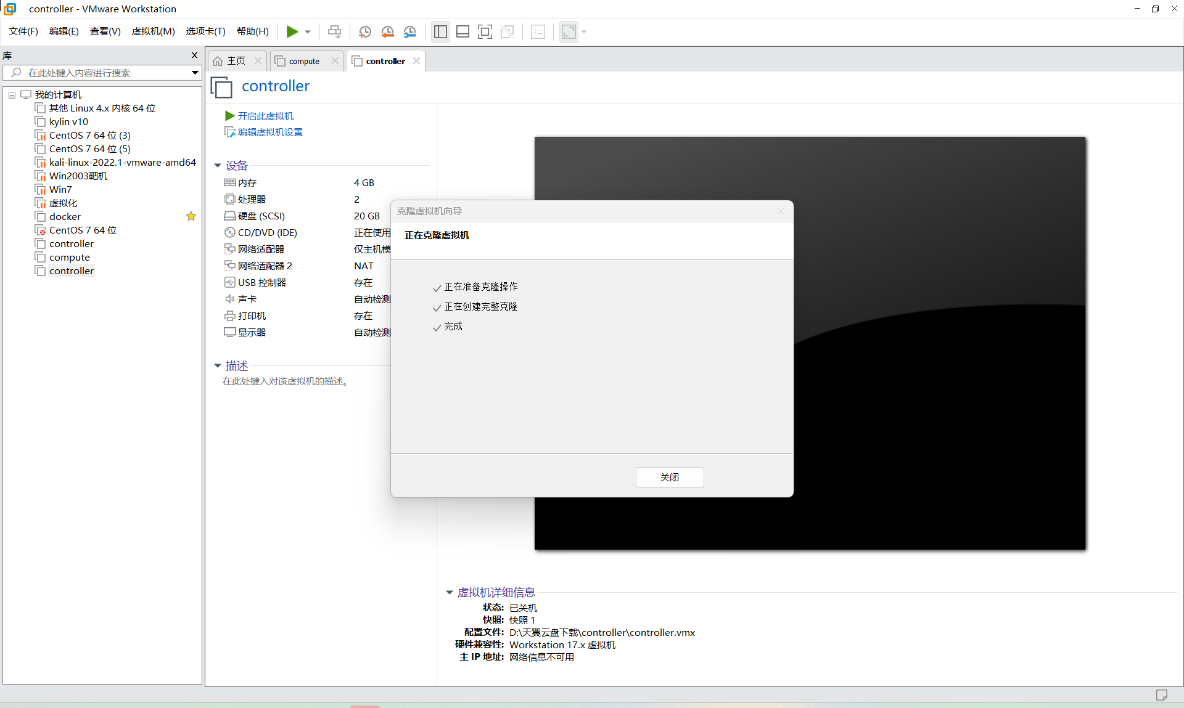Image resolution: width=1184 pixels, height=708 pixels.
Task: Enter full screen mode icon
Action: tap(485, 32)
